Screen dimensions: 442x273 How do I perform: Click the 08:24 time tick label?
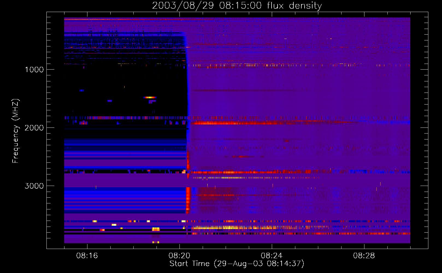coord(272,256)
